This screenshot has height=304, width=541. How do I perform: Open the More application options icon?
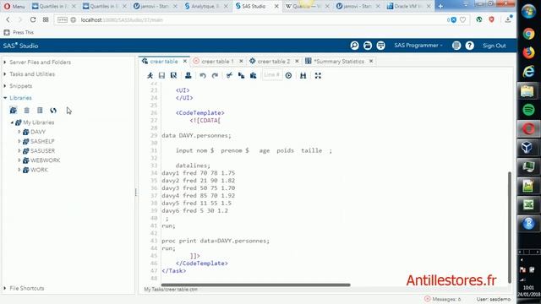[456, 46]
